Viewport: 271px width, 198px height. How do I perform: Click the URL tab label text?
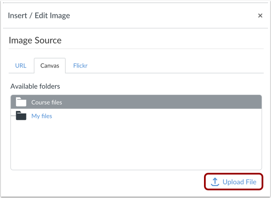click(x=21, y=66)
